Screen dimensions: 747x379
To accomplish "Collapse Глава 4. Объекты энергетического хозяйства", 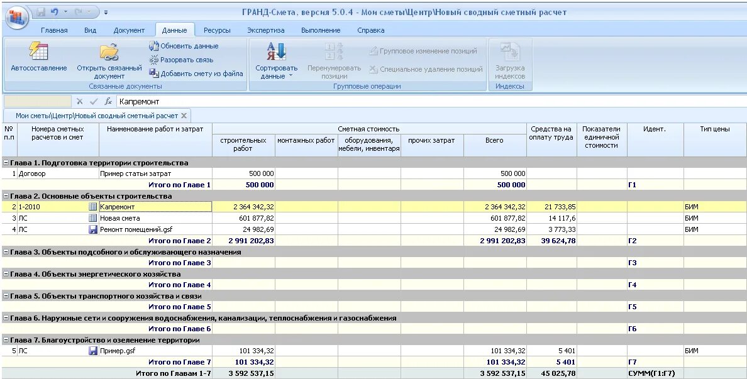I will [6, 274].
